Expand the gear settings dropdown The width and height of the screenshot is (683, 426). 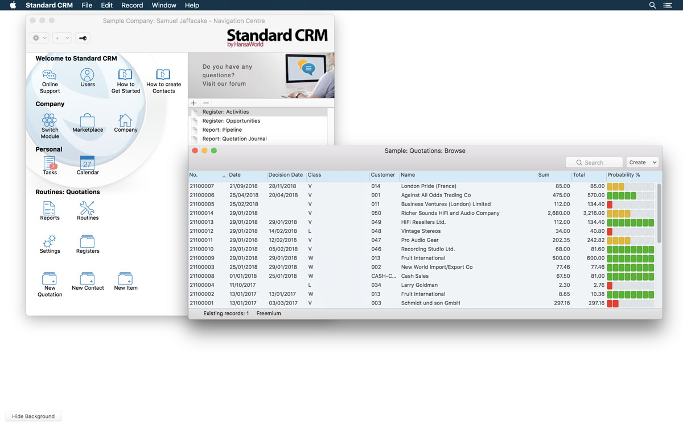click(39, 38)
